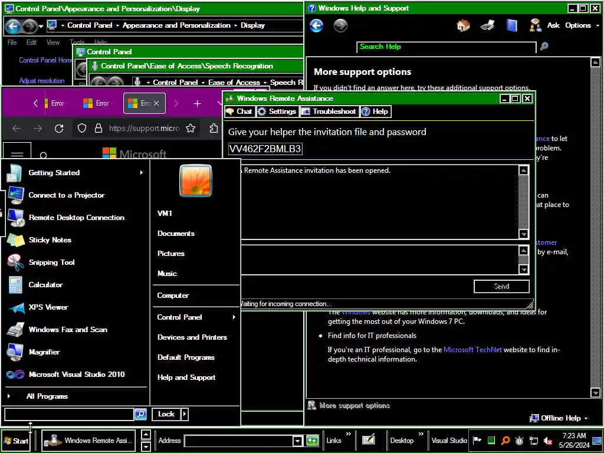Launch Connect to a Projector

pyautogui.click(x=75, y=195)
